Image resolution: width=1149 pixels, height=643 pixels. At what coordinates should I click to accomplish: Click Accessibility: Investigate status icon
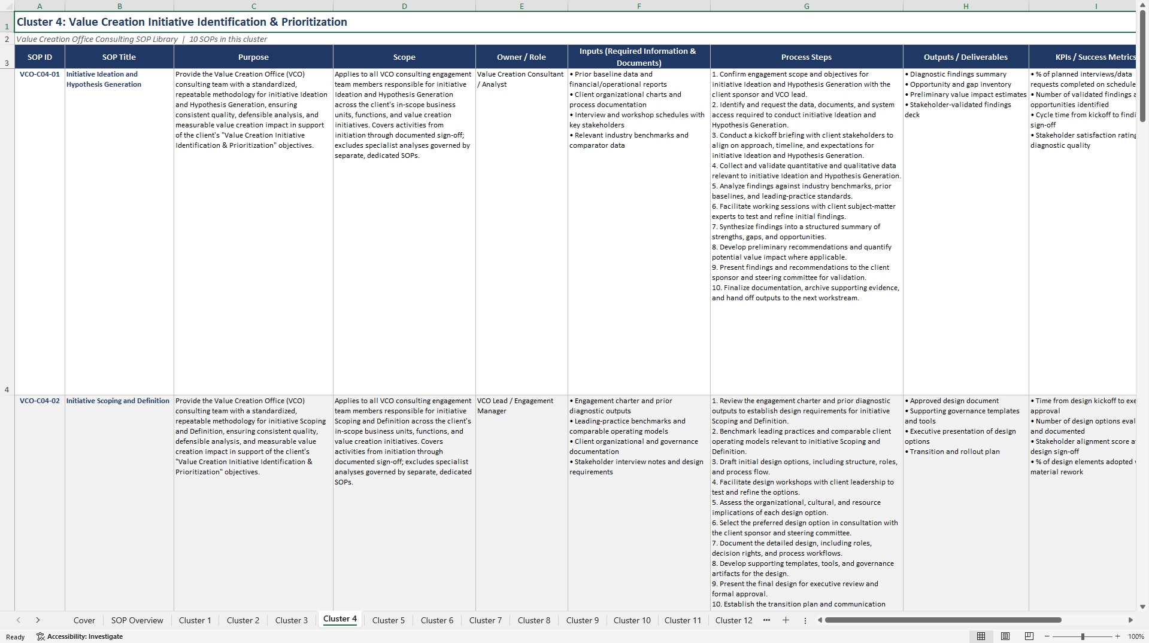pyautogui.click(x=80, y=636)
